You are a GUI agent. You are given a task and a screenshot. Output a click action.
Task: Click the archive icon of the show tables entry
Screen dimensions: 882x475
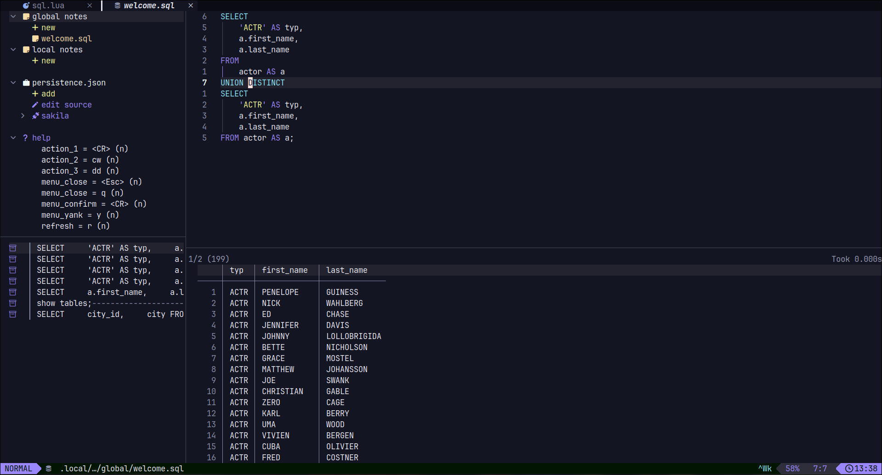click(x=13, y=303)
